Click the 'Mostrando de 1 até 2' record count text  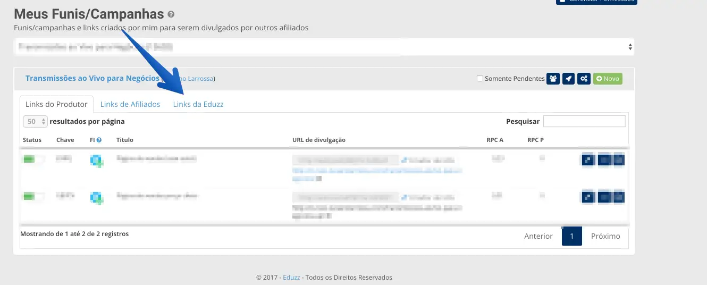pyautogui.click(x=74, y=233)
